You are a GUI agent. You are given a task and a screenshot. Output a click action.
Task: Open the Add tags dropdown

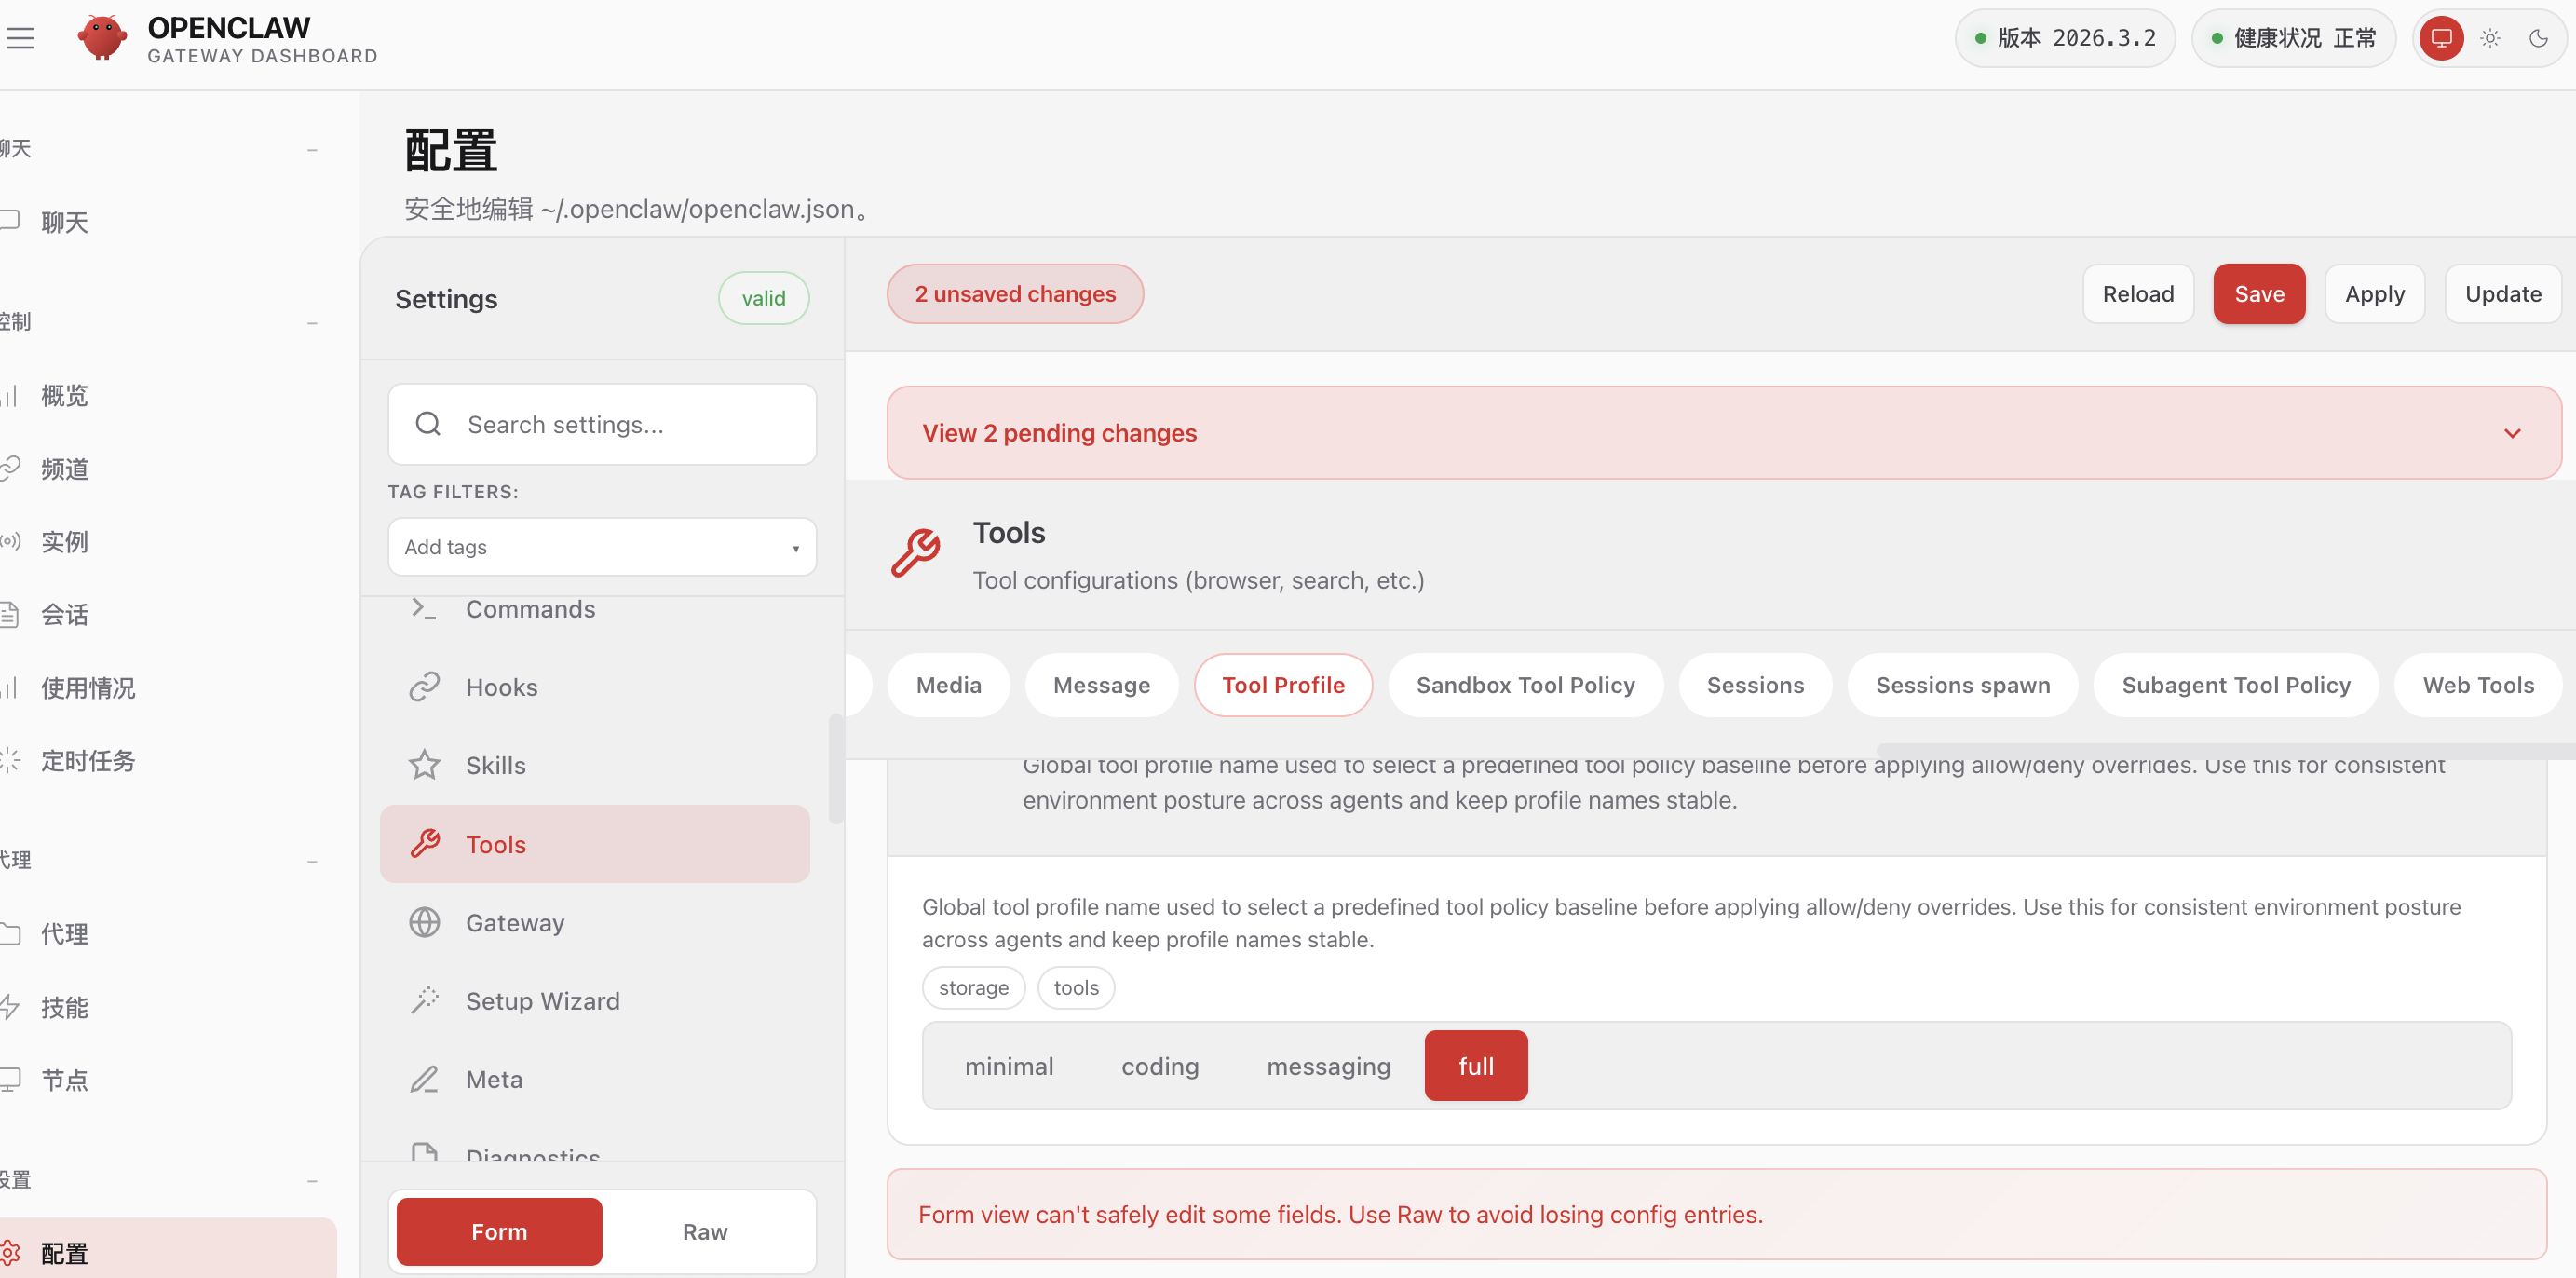pos(602,547)
